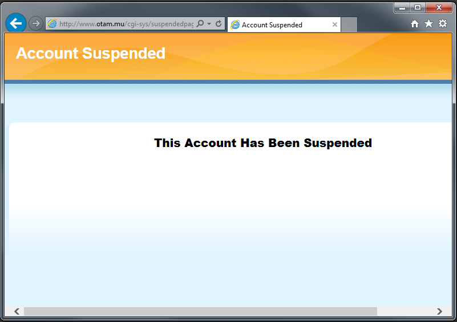The width and height of the screenshot is (457, 322).
Task: Refresh the page with reload icon
Action: tap(219, 23)
